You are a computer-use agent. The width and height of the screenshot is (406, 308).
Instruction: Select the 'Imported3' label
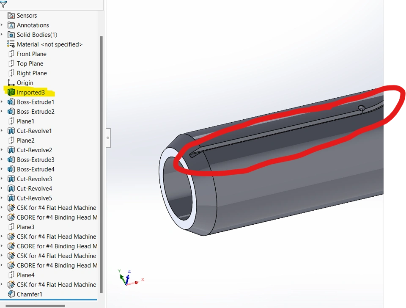(30, 93)
